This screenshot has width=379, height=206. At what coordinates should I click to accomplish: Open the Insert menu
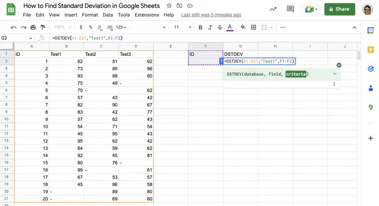point(71,15)
